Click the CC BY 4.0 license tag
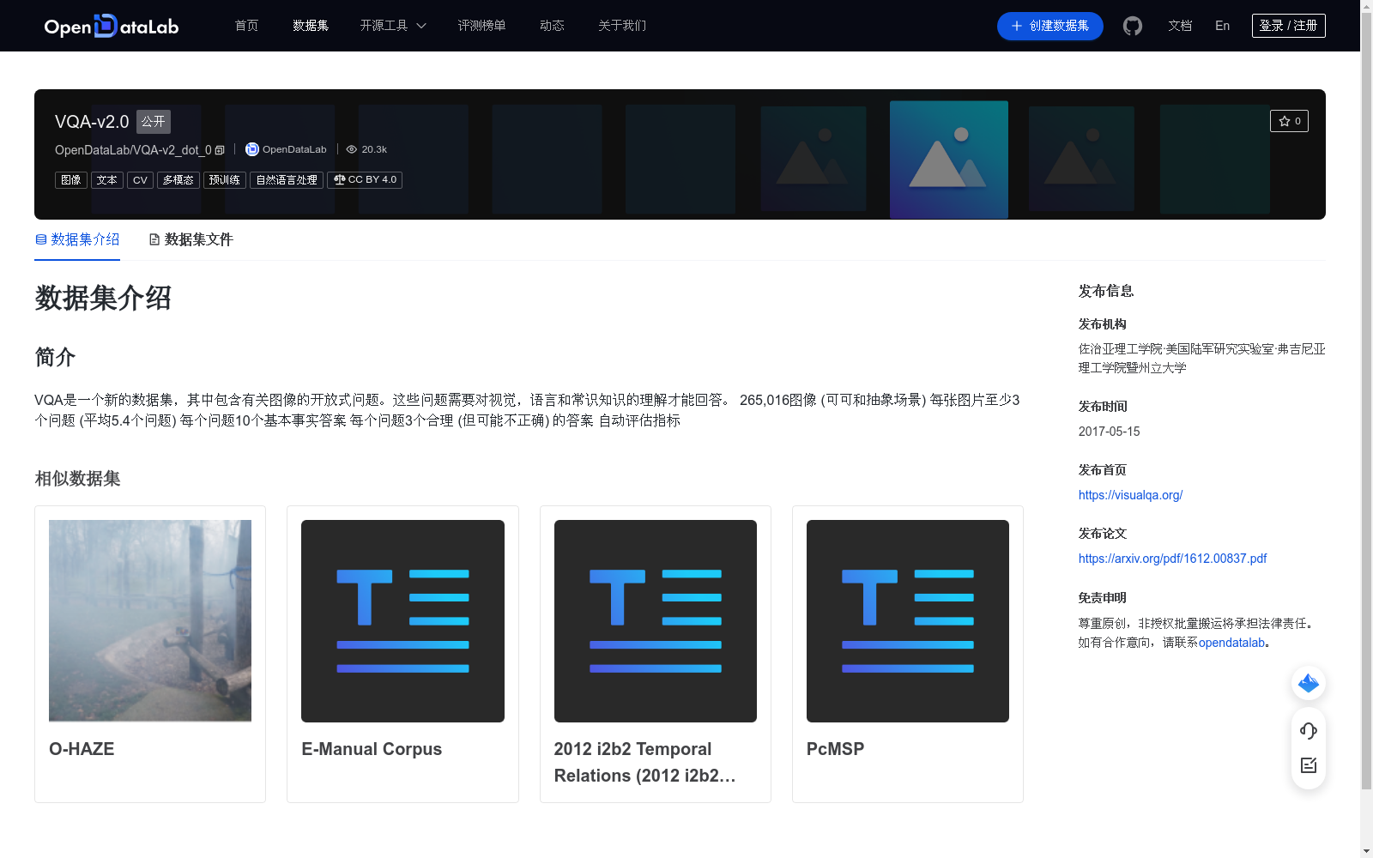 tap(365, 180)
